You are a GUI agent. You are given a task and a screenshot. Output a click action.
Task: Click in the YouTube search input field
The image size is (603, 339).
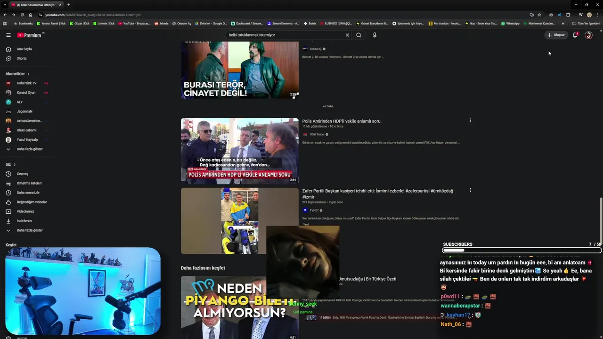[285, 35]
